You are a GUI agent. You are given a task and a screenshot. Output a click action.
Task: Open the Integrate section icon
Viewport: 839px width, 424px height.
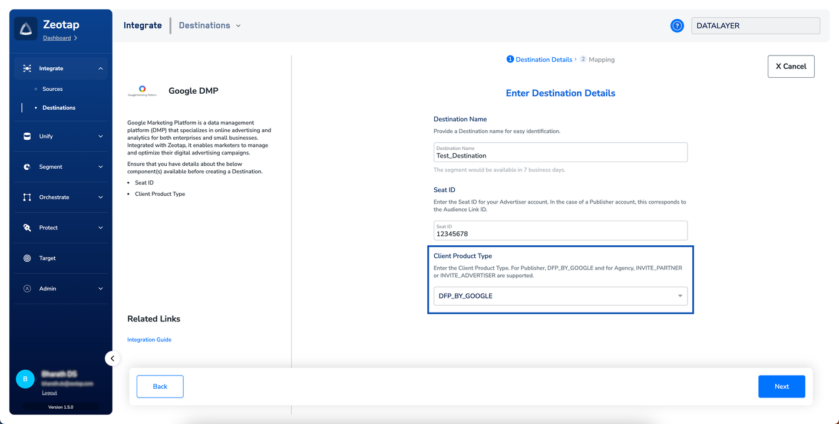tap(27, 68)
